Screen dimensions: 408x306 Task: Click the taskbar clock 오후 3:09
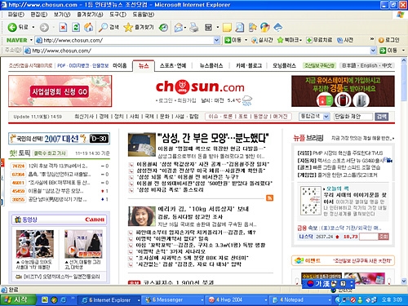(x=392, y=299)
